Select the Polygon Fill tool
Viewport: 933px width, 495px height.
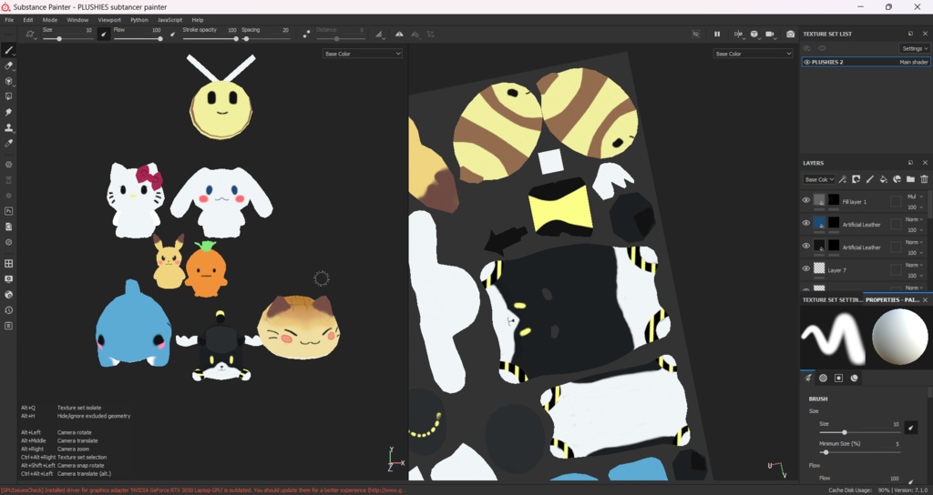point(9,96)
